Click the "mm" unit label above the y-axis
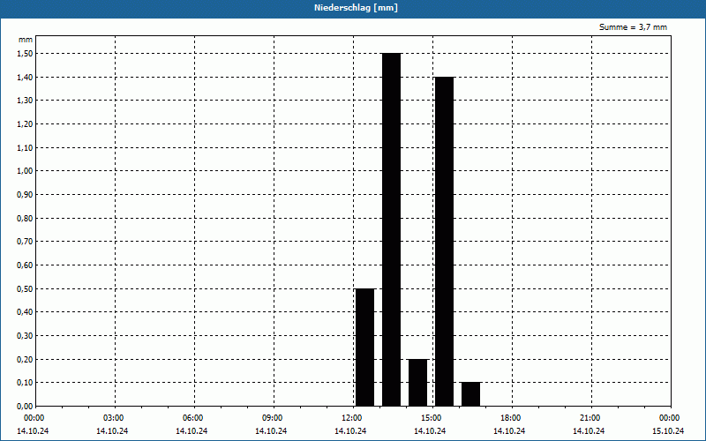 pos(26,40)
